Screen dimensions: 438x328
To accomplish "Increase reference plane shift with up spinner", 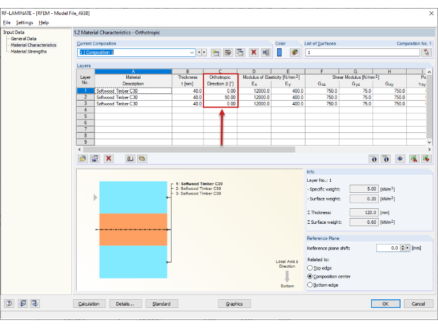I will (x=402, y=246).
